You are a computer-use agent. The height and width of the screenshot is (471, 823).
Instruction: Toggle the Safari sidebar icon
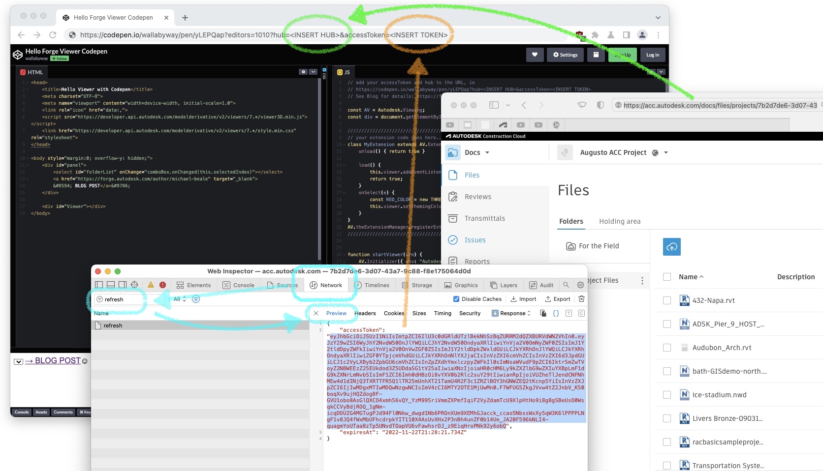pos(494,105)
